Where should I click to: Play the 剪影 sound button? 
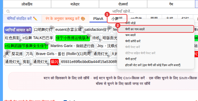click(26, 62)
